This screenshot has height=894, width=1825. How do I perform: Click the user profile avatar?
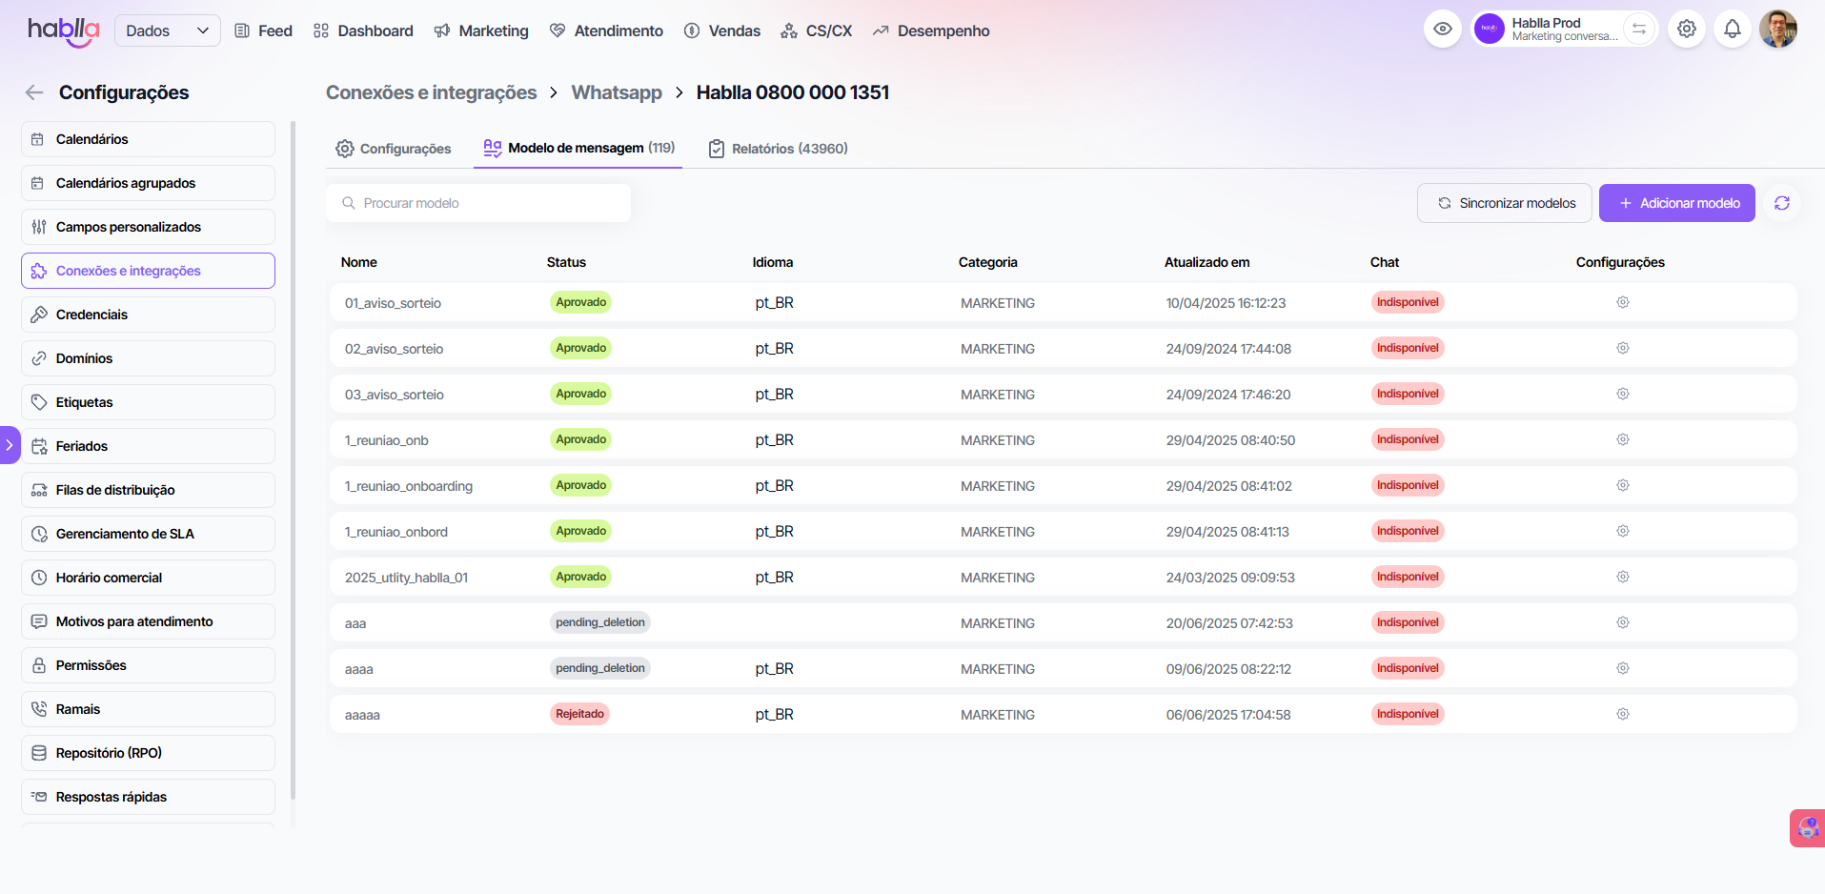pyautogui.click(x=1777, y=30)
